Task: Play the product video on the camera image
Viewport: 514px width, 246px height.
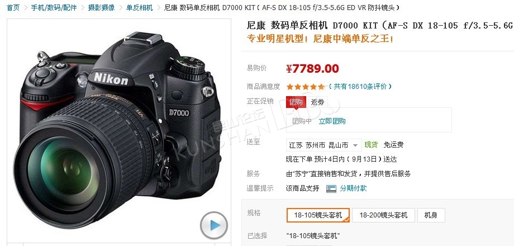Action: tap(214, 225)
